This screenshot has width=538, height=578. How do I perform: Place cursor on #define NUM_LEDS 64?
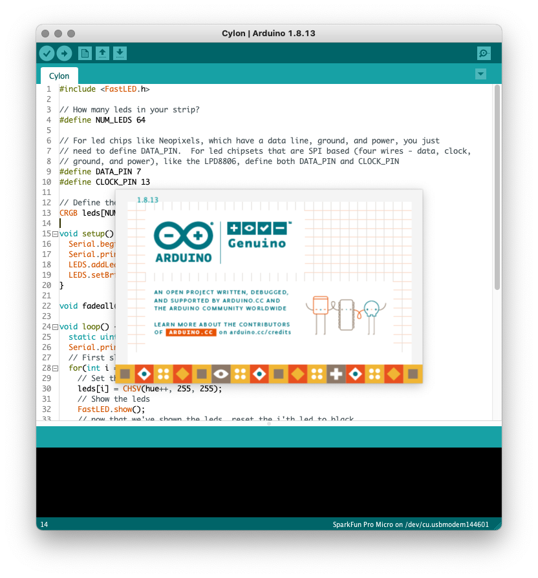(x=102, y=120)
